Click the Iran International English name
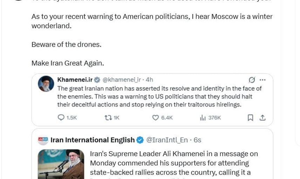 93,140
